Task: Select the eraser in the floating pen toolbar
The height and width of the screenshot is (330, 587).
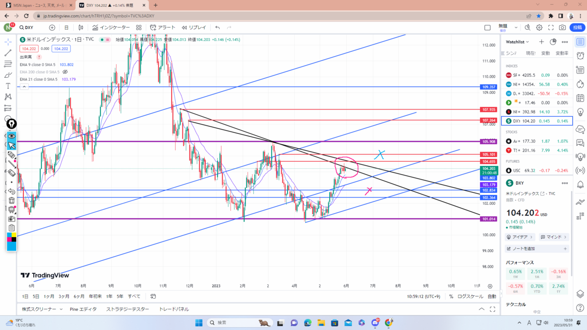Action: click(11, 173)
